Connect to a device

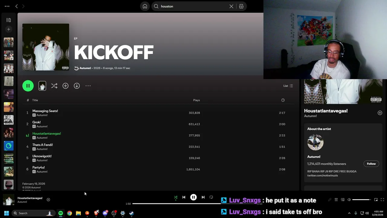tap(343, 200)
